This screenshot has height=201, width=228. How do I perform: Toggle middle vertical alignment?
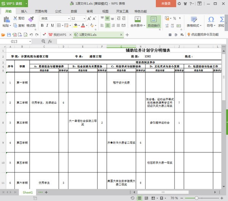[x=108, y=18]
